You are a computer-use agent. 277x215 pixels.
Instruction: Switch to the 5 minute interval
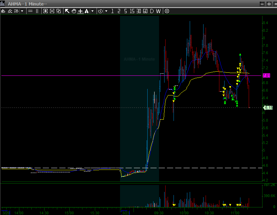(126, 11)
